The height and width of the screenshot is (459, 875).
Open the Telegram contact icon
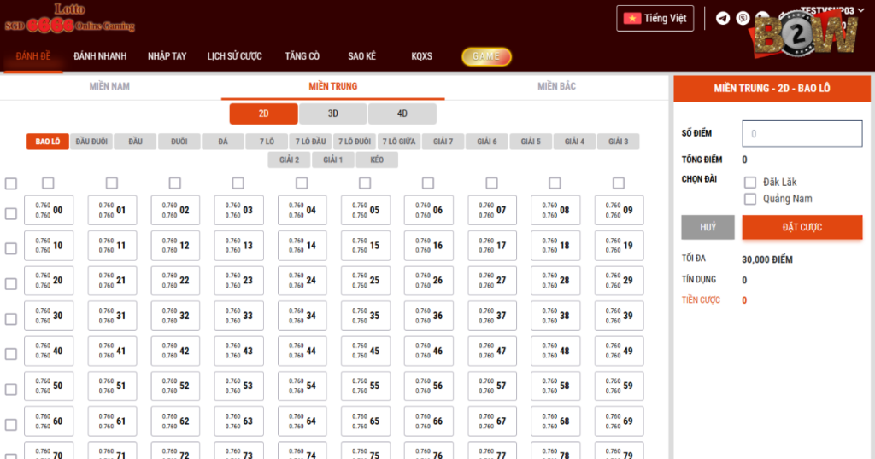click(x=723, y=19)
